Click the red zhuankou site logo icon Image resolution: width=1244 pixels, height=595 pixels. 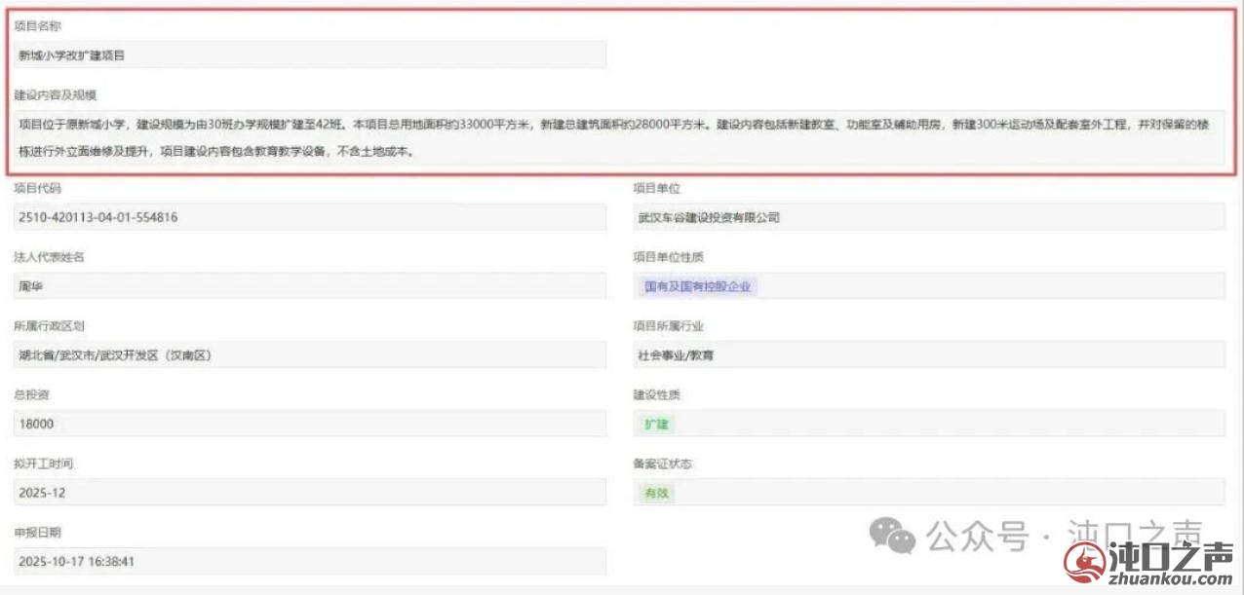point(1083,564)
